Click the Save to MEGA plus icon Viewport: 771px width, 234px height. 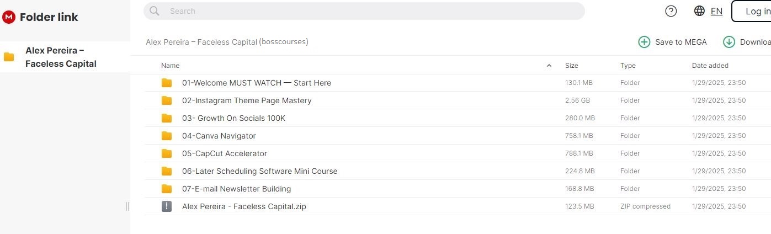[644, 42]
